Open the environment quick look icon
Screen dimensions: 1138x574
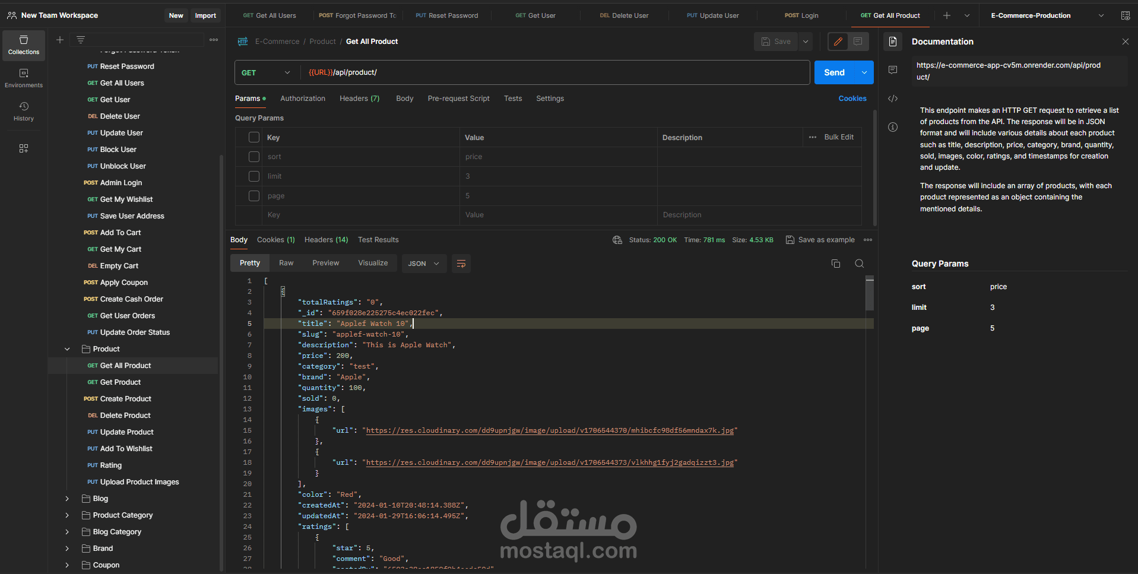coord(1125,15)
